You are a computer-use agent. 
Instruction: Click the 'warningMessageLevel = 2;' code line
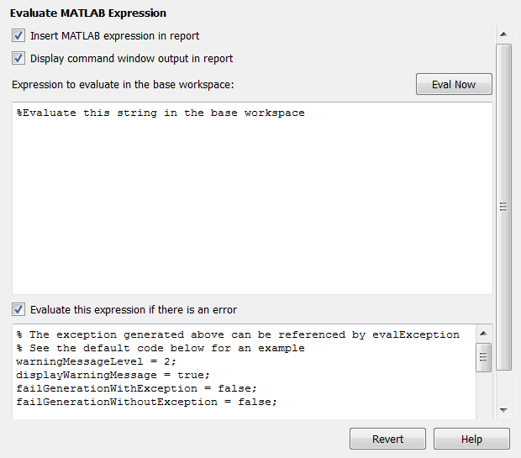97,361
